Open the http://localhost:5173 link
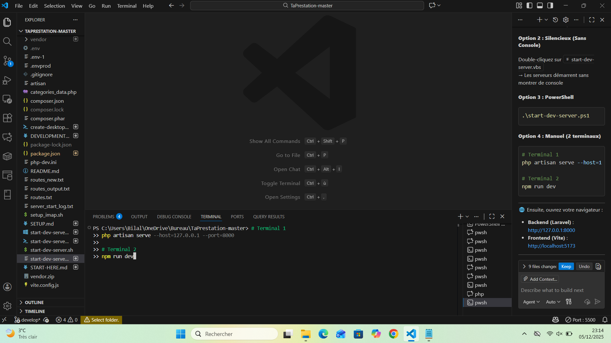 (x=551, y=246)
